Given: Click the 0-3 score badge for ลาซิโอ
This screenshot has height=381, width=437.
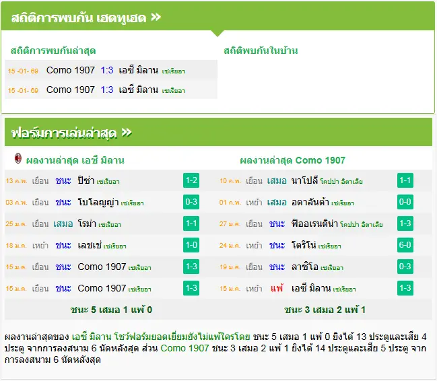Looking at the screenshot, I should pyautogui.click(x=405, y=267).
